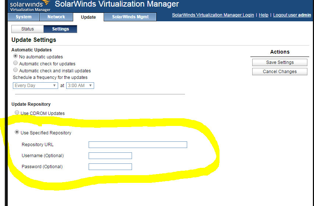Select the Settings sub-tab
The width and height of the screenshot is (314, 206).
click(x=60, y=29)
